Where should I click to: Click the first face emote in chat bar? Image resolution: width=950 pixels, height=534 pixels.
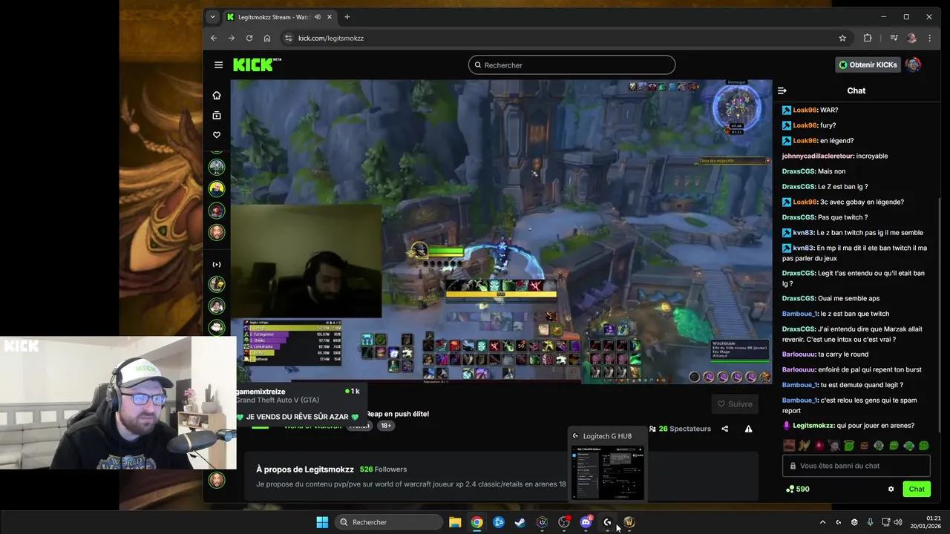(789, 446)
